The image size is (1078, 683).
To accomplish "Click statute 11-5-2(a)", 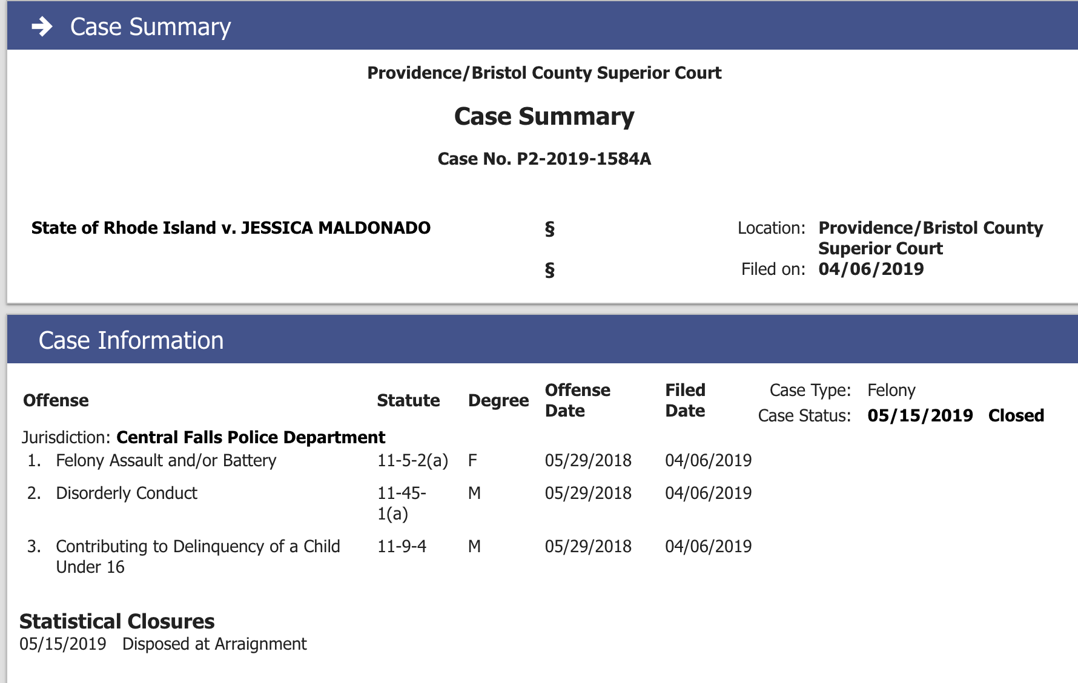I will (412, 461).
